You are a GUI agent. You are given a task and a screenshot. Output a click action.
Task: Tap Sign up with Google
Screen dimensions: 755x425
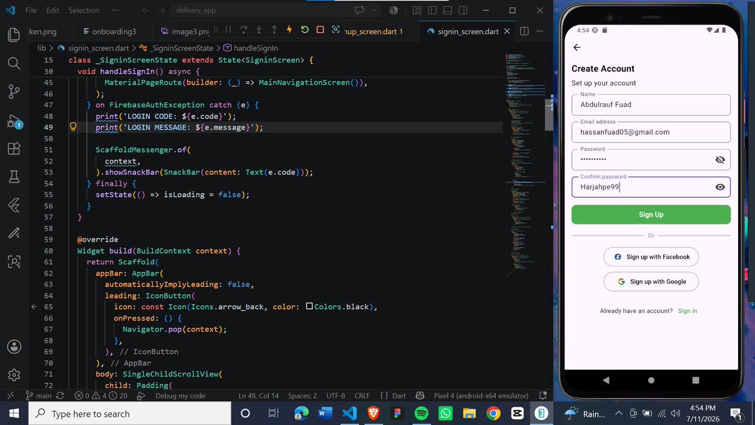point(651,281)
